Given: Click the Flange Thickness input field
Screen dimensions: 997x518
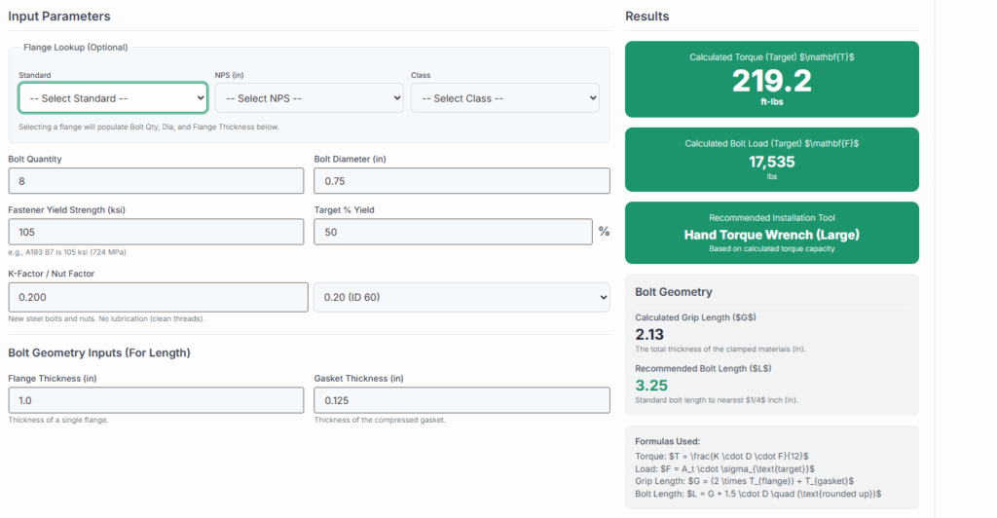Looking at the screenshot, I should click(x=156, y=400).
